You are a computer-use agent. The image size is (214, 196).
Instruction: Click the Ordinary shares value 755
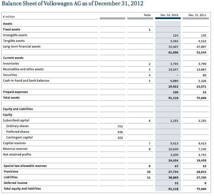point(120,126)
